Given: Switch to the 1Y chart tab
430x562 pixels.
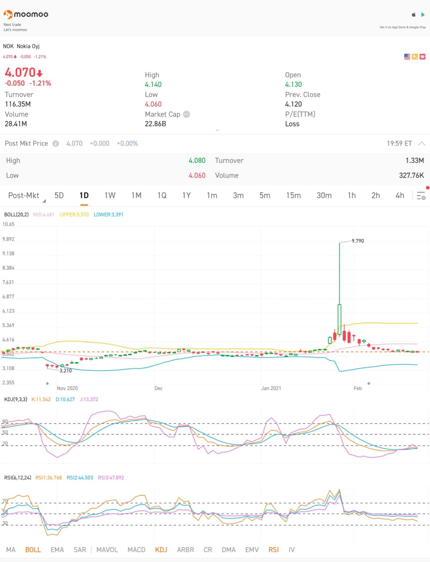Looking at the screenshot, I should coord(187,196).
